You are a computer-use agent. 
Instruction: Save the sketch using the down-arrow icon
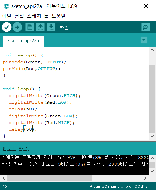click(51, 27)
